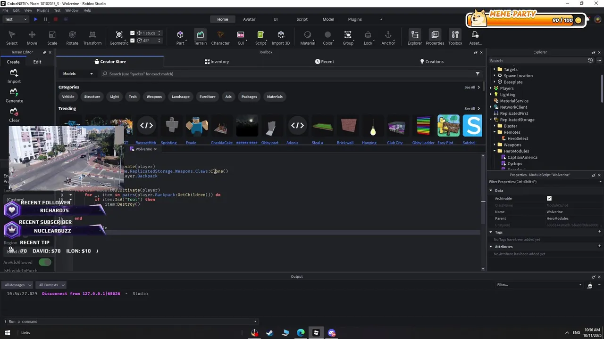Select the Rotate tool
Viewport: 604px width, 339px height.
(72, 38)
